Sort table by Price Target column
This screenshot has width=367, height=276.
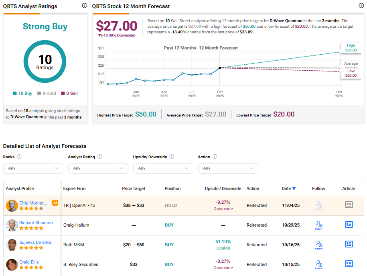[x=134, y=188]
